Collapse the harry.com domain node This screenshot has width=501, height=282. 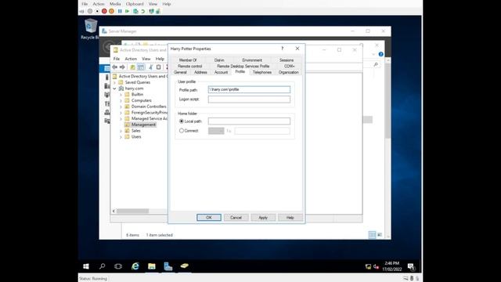click(115, 89)
